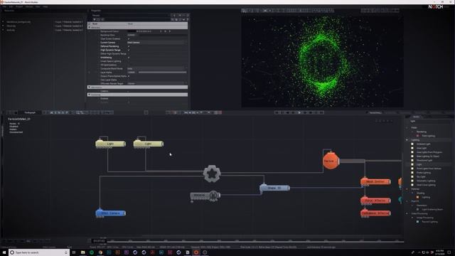Click the Background Colour swatch
This screenshot has height=256, width=455.
132,31
